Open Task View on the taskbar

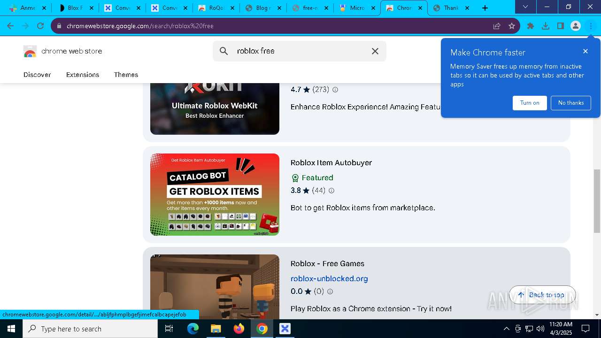(x=169, y=329)
